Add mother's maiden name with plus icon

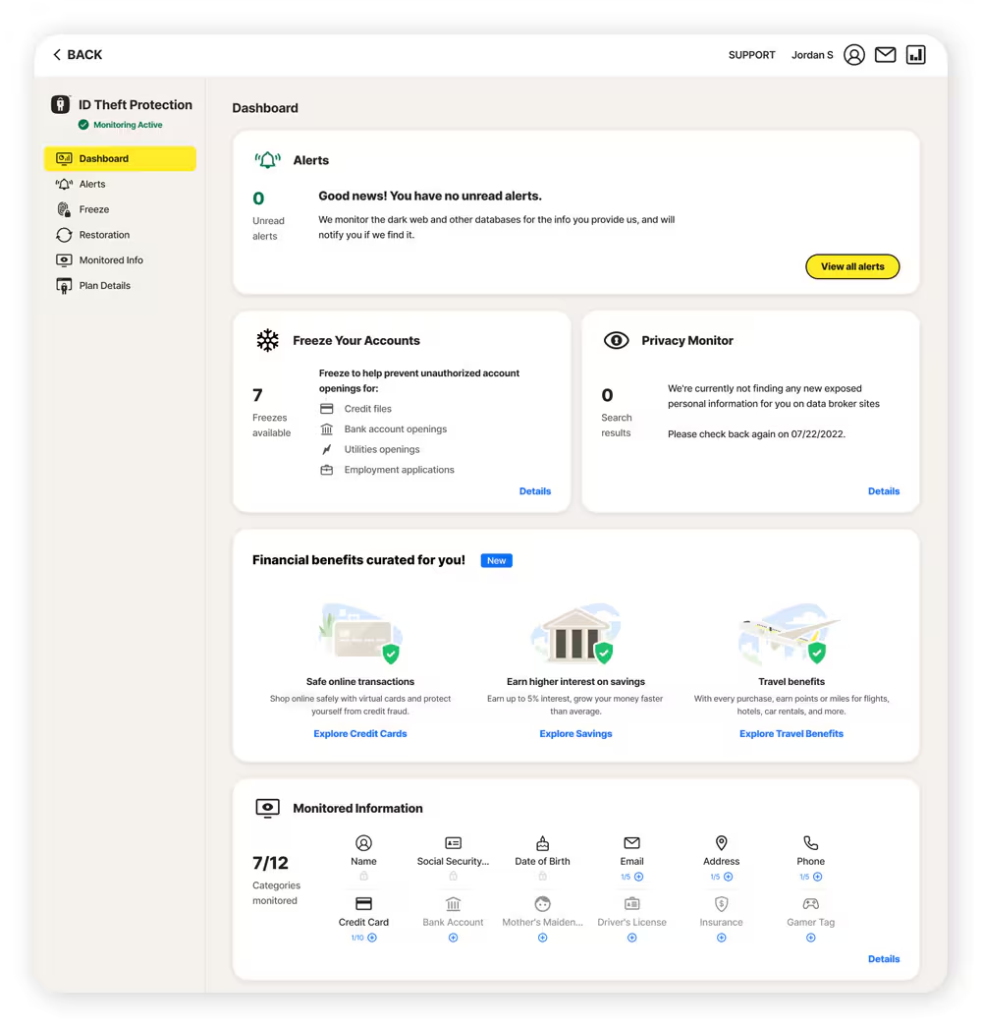tap(543, 938)
